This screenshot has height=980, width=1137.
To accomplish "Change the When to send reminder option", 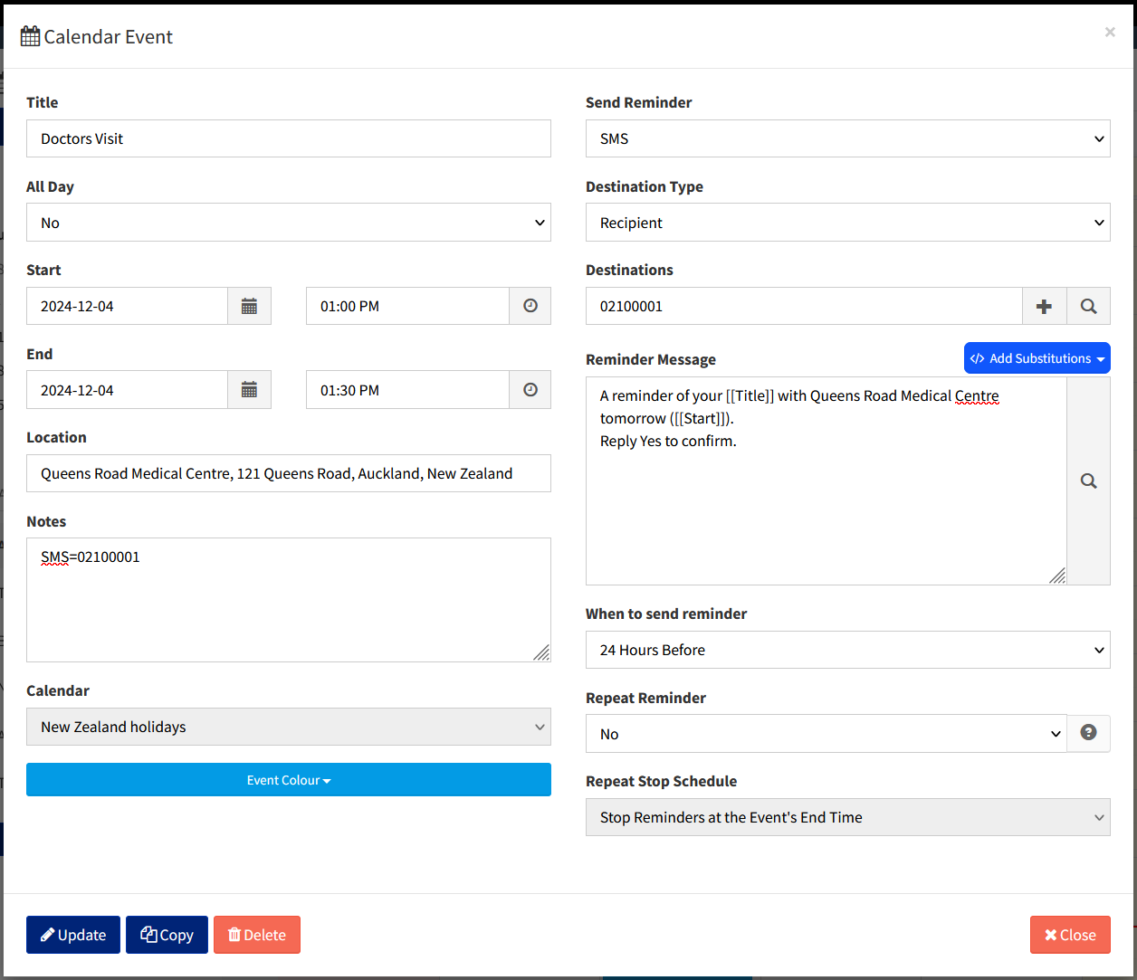I will coord(847,650).
